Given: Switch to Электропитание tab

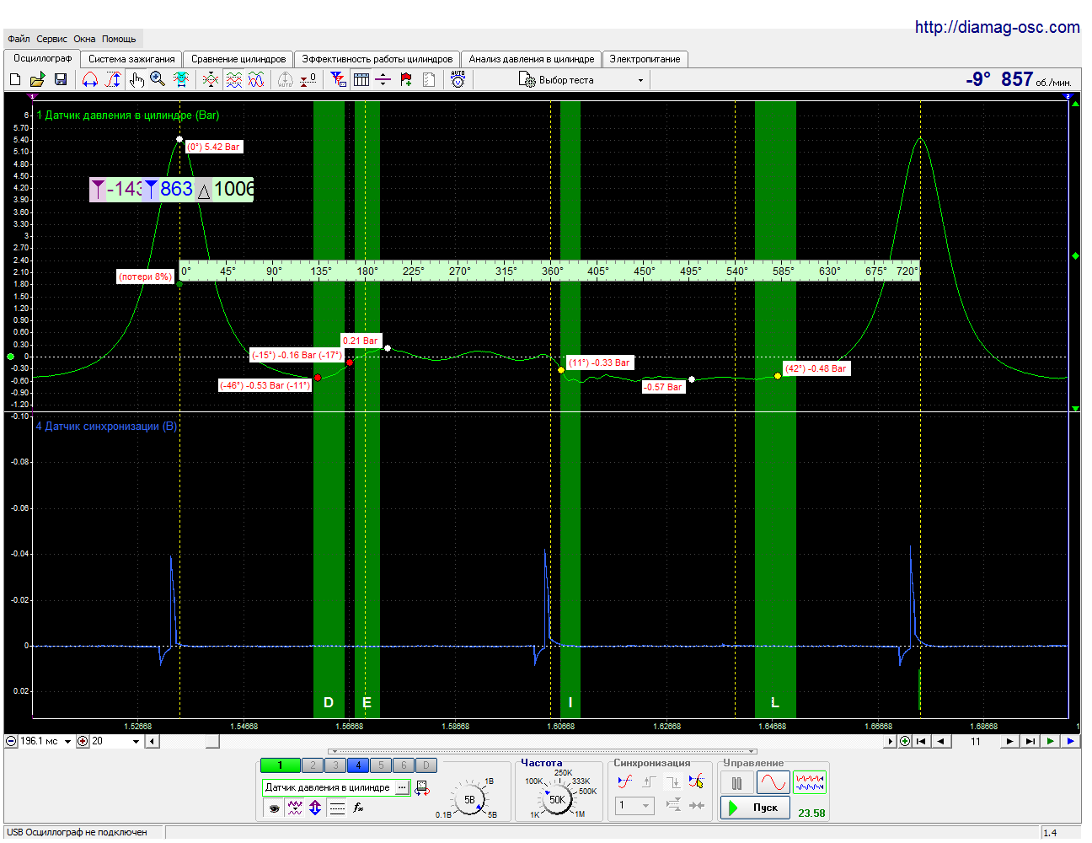Looking at the screenshot, I should [645, 59].
